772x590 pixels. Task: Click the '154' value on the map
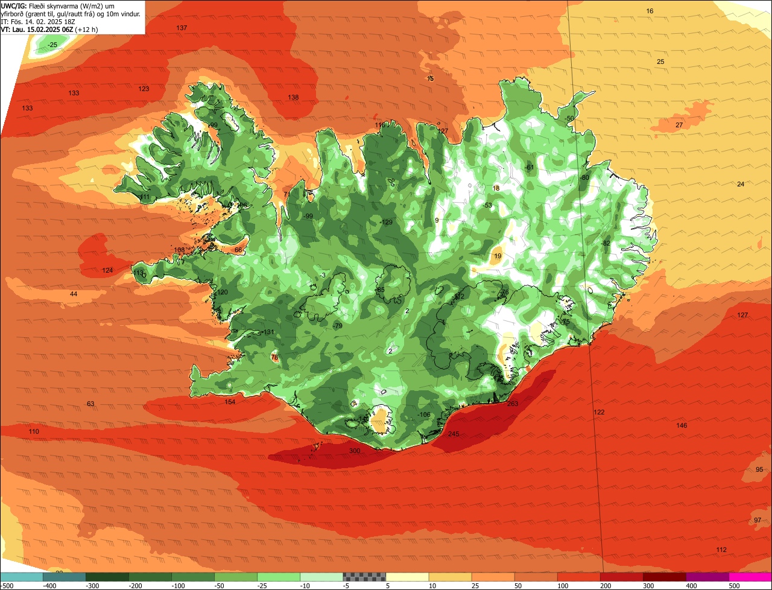(x=230, y=402)
